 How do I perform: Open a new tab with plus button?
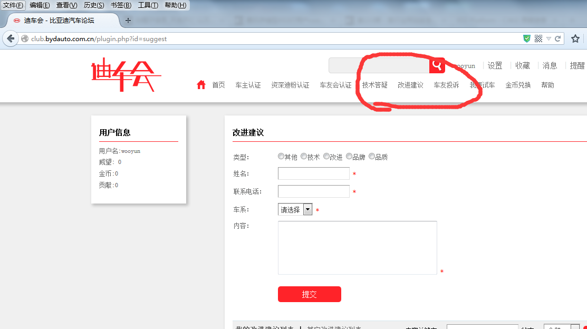[128, 21]
